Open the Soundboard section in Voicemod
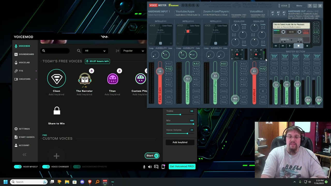Viewport: 331px width, 186px height. (24, 54)
